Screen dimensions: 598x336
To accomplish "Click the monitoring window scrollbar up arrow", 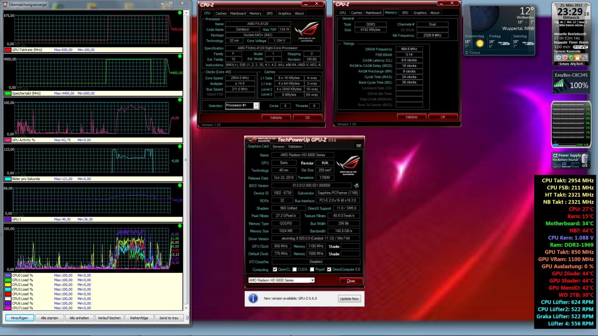I will point(186,13).
